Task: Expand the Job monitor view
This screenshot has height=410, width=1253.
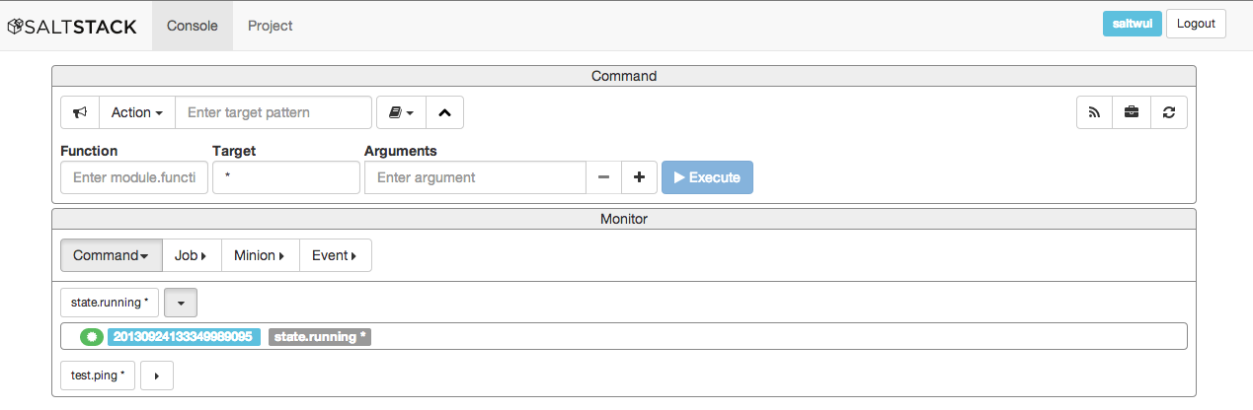Action: click(192, 255)
